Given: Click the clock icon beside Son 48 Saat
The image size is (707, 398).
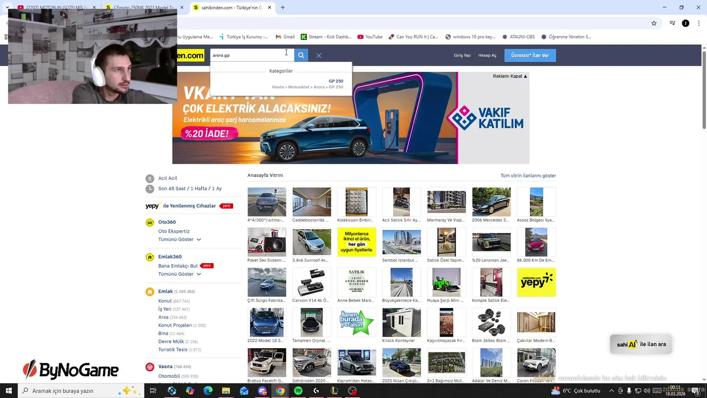Looking at the screenshot, I should click(x=150, y=189).
